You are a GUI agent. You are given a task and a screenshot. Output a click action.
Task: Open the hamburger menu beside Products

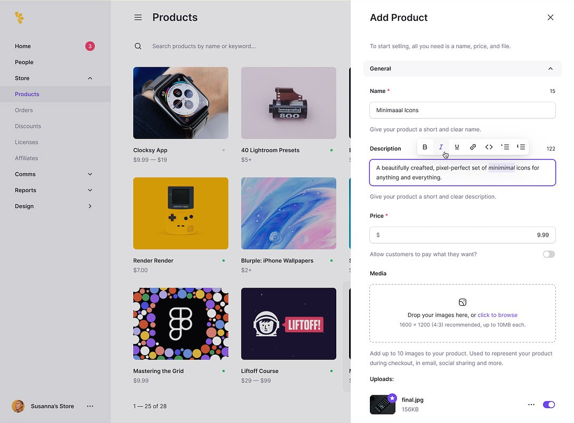click(x=138, y=18)
